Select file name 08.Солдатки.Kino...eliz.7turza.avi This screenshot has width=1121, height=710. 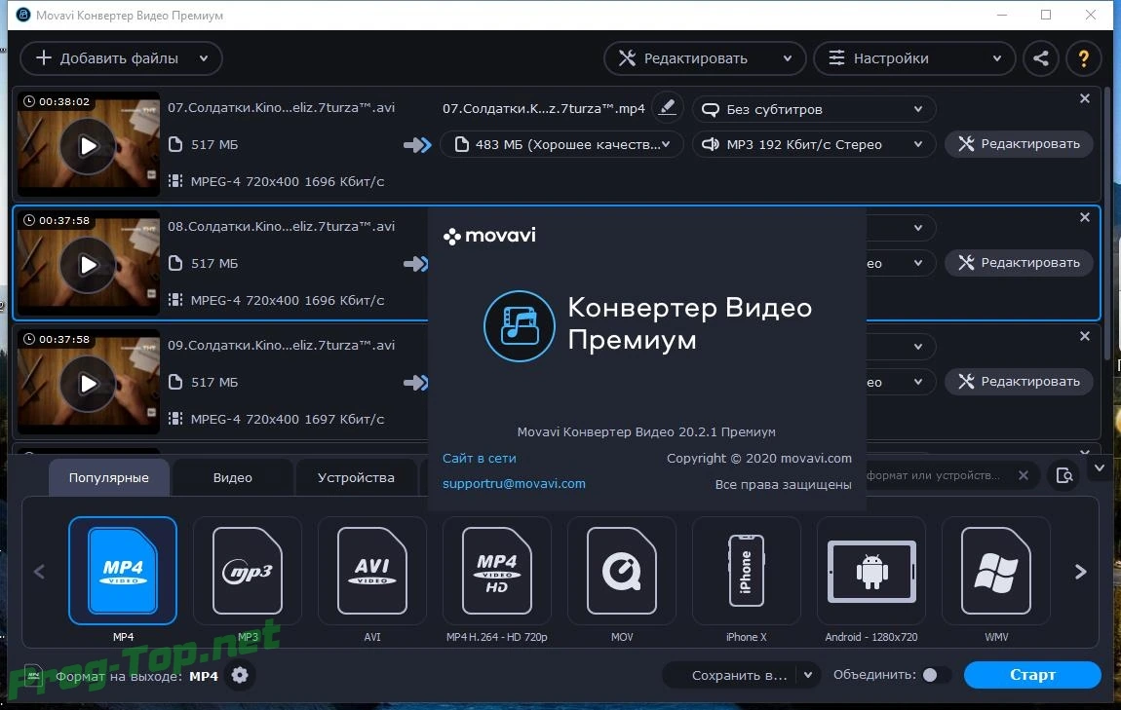281,226
